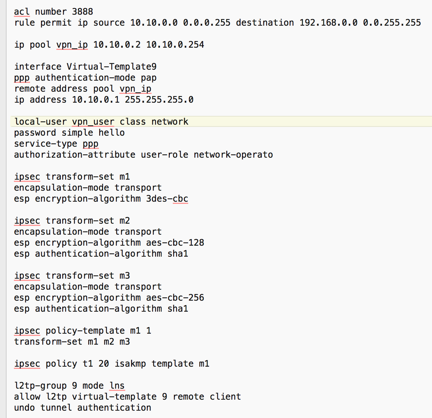Click the IP address "10.10.0.1" in ip address line
432x418 pixels.
point(96,100)
